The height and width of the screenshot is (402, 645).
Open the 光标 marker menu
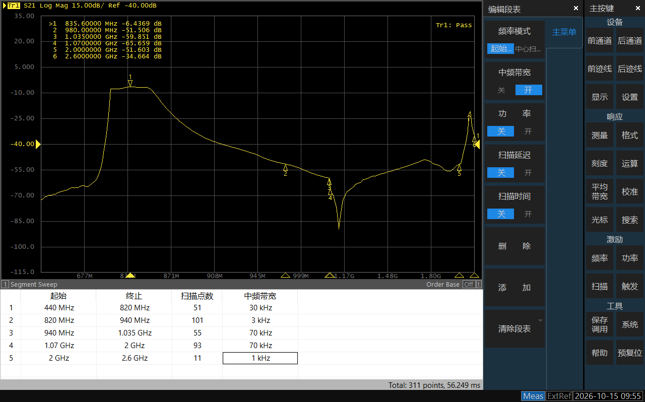click(600, 220)
